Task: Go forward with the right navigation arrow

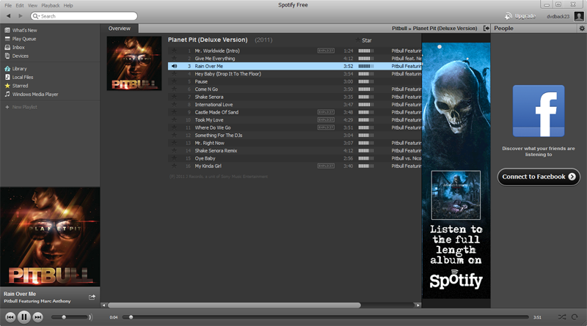Action: (21, 16)
